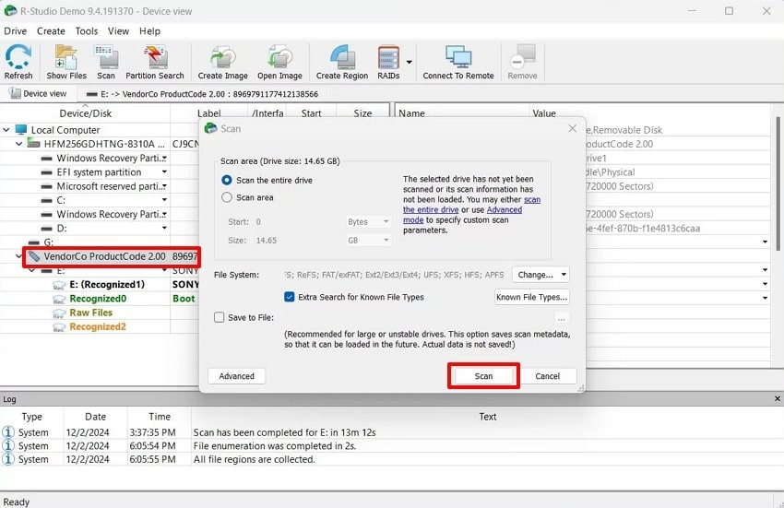The width and height of the screenshot is (784, 508).
Task: Click the Start value field
Action: coord(299,221)
